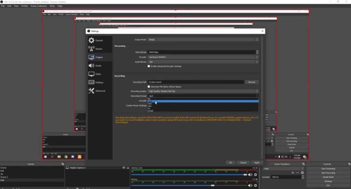351x189 pixels.
Task: Open the Edit menu
Action: tap(9, 6)
